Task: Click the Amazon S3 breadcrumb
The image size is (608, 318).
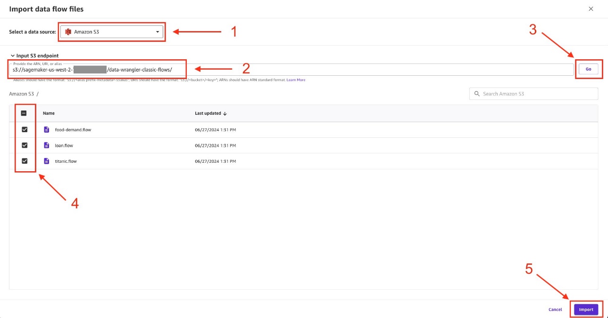Action: click(x=22, y=94)
